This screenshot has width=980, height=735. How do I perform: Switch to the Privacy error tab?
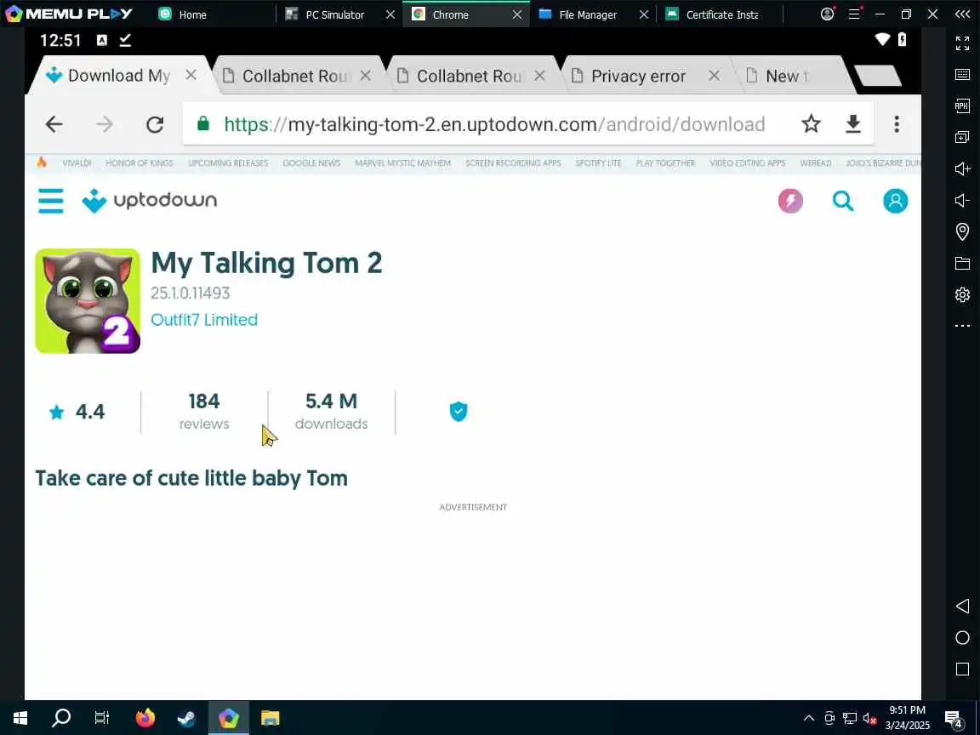637,77
